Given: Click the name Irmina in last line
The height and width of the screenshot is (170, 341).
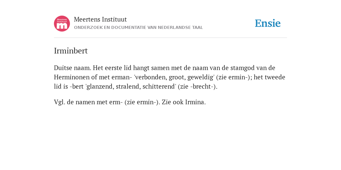Looking at the screenshot, I should 194,102.
